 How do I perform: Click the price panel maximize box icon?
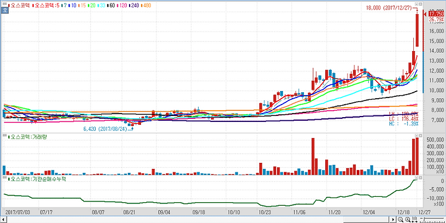coord(420,4)
